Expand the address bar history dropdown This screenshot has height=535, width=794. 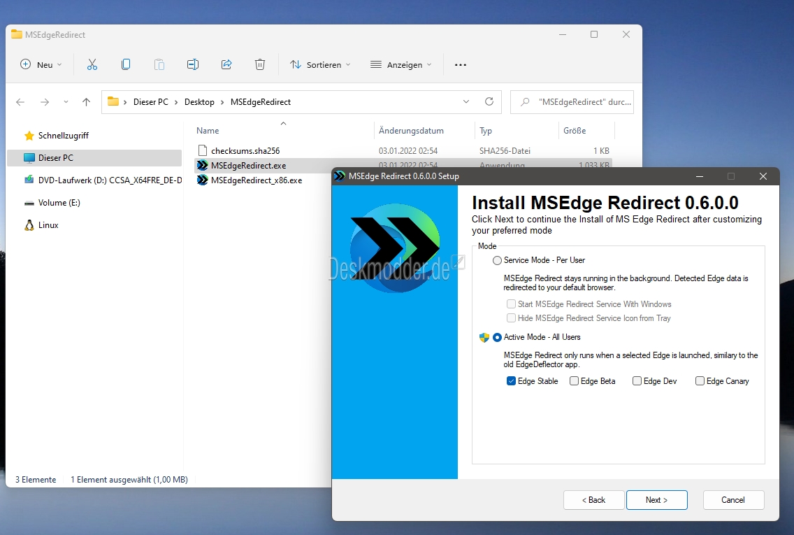click(466, 102)
